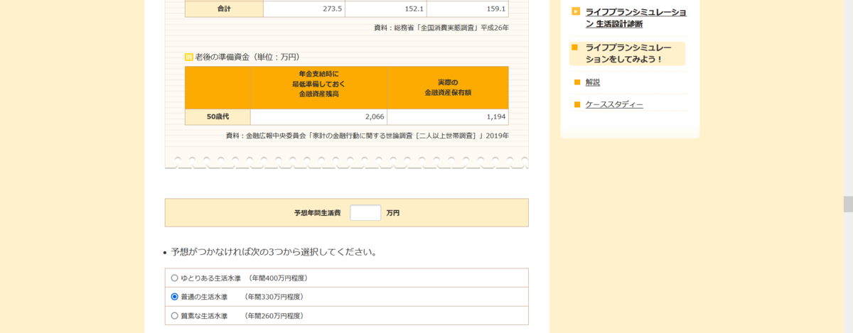Click the 年金支給時に最低準備しておく金融資産残高 header

(x=318, y=87)
